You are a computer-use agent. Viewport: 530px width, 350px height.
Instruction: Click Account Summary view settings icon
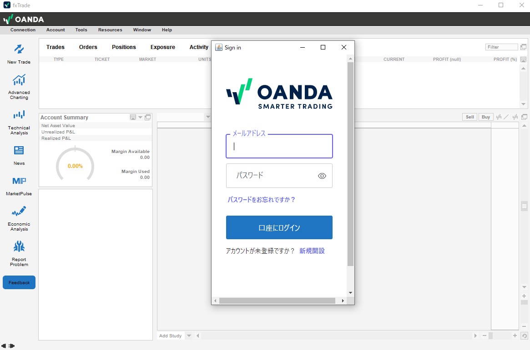click(x=133, y=117)
